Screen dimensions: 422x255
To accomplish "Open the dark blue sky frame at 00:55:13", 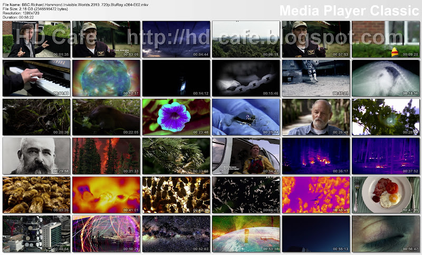I will click(x=316, y=233).
